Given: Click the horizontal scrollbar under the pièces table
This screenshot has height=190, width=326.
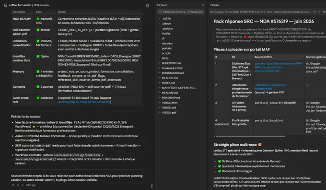Looking at the screenshot, I should (250, 137).
